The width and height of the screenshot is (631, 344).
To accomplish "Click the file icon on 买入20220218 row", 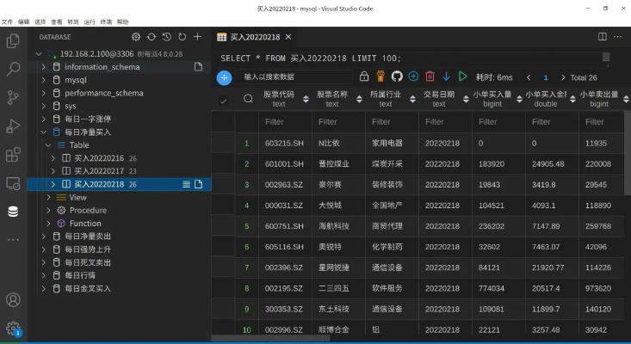I will pyautogui.click(x=198, y=184).
